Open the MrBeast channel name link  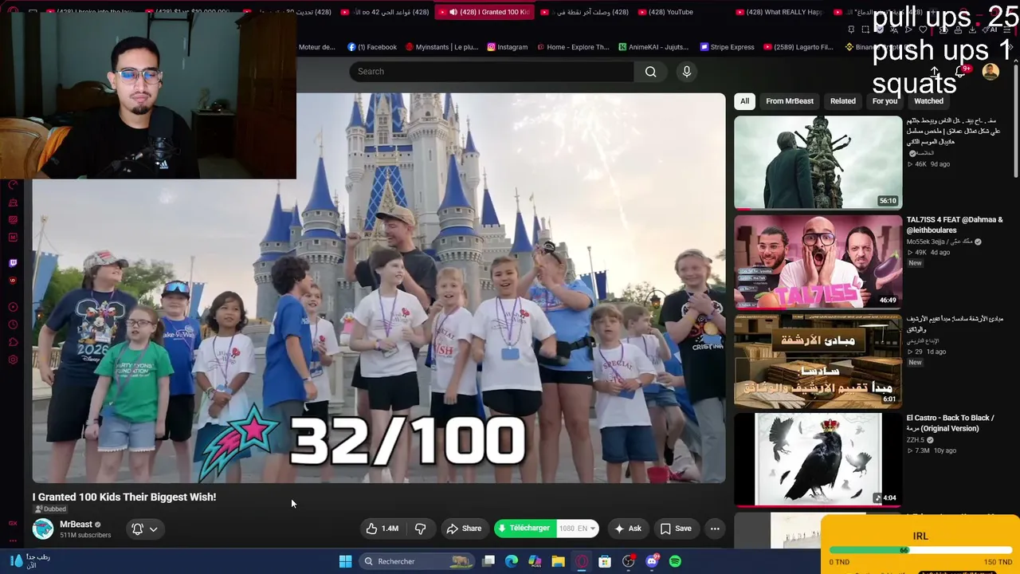coord(76,525)
